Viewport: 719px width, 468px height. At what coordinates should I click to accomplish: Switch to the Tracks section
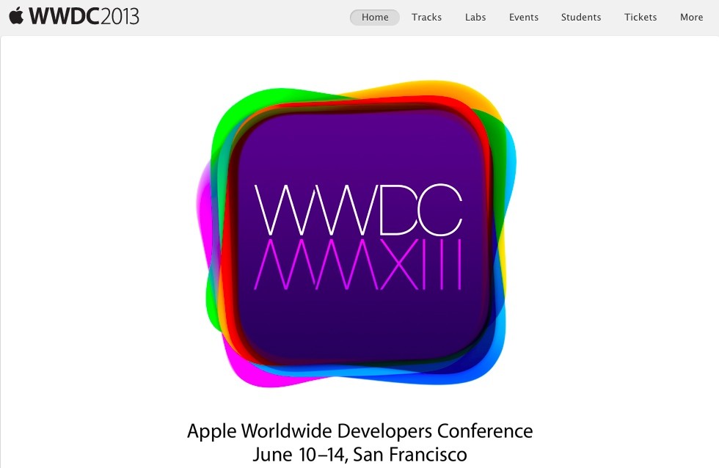click(426, 17)
